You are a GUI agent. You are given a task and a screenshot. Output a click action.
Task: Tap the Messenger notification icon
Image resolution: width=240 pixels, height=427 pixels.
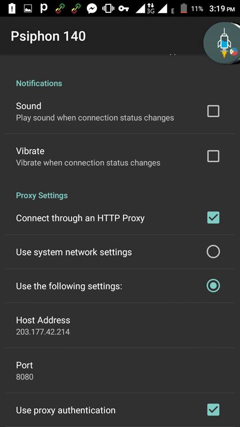pyautogui.click(x=92, y=8)
